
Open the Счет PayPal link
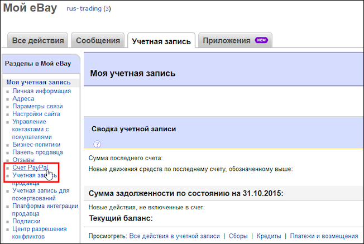[x=30, y=168]
